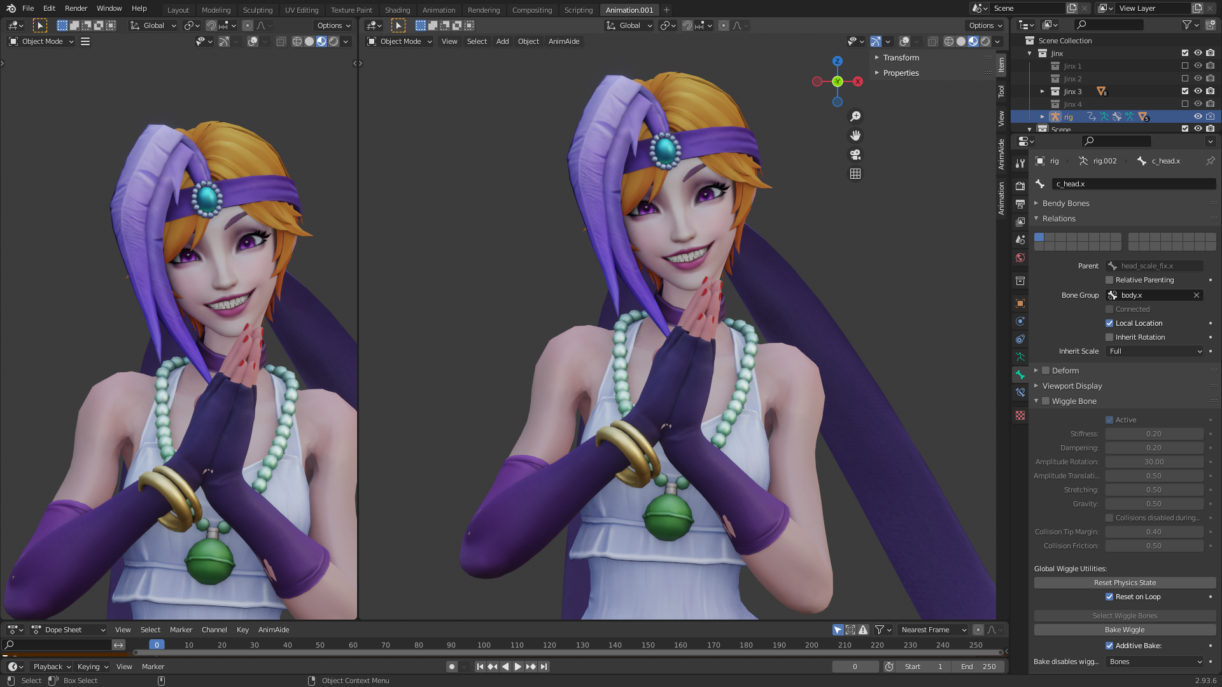Select solid shading in the right viewport
This screenshot has height=687, width=1222.
961,41
